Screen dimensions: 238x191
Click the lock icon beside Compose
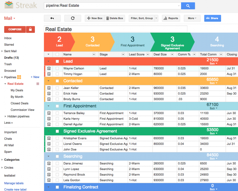(30, 30)
